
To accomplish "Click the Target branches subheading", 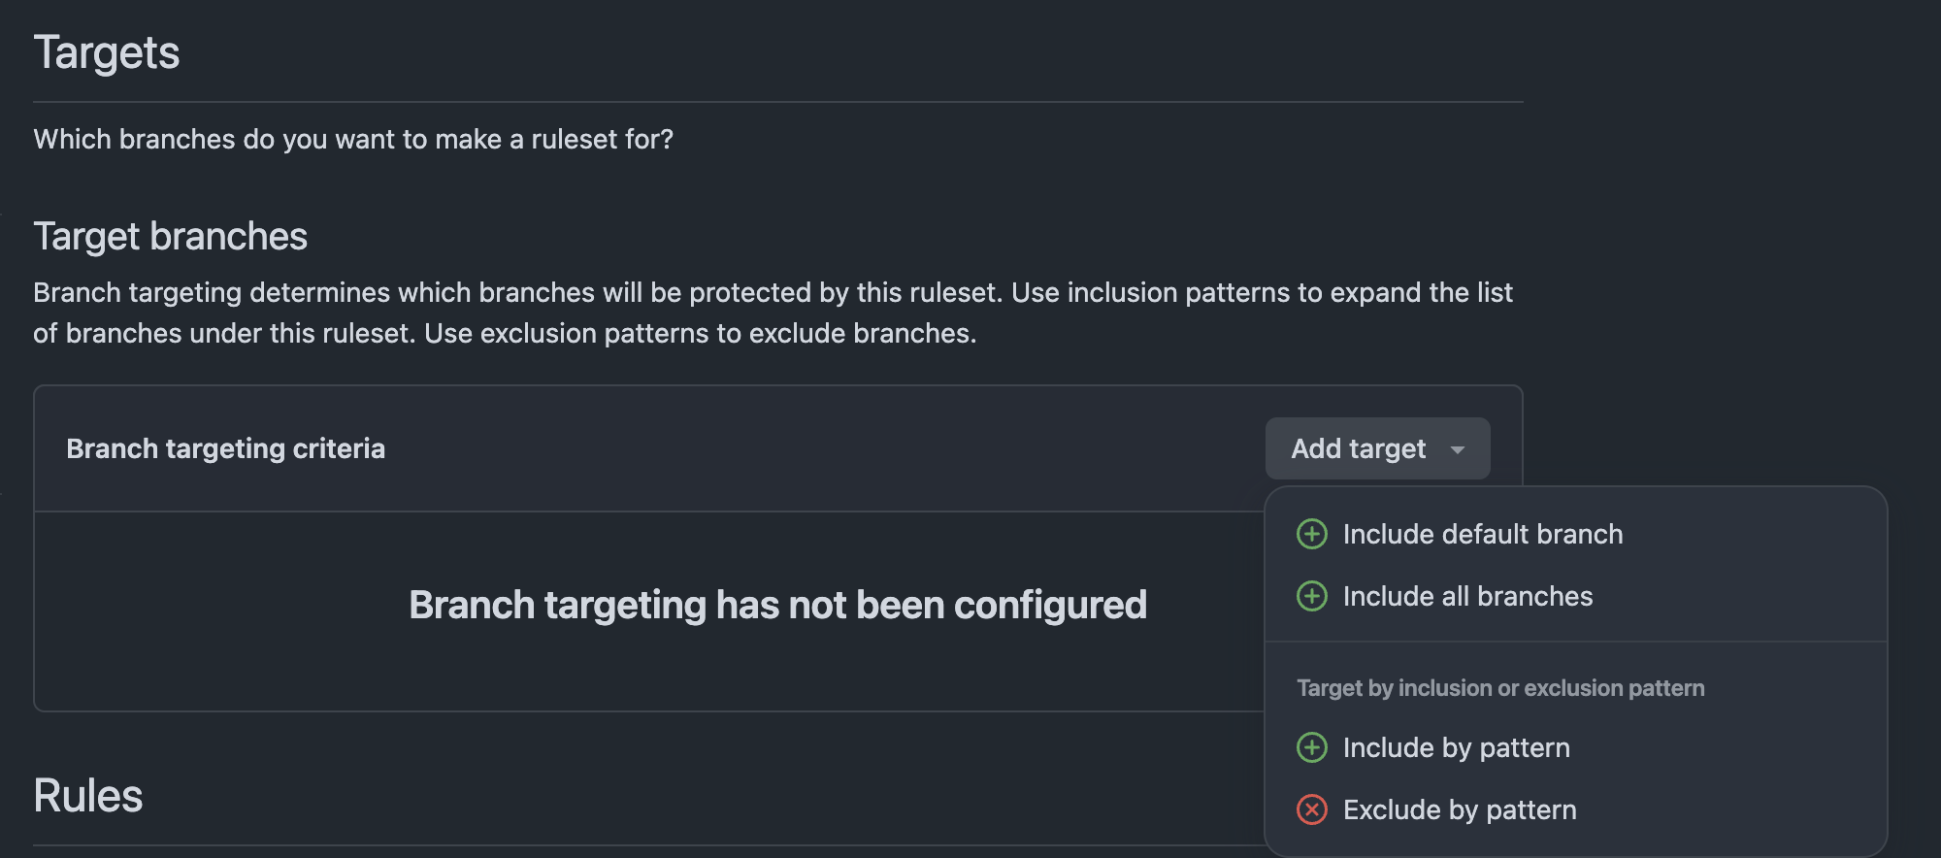I will click(x=171, y=237).
